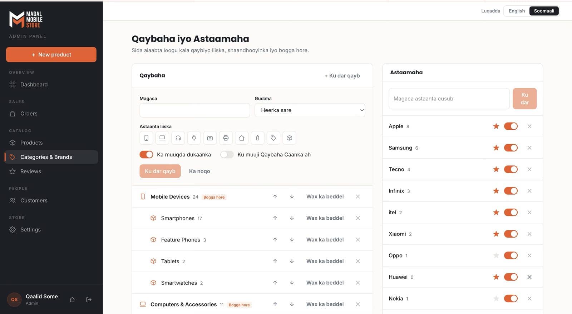Toggle the Oppo brand switch
The width and height of the screenshot is (572, 314).
click(511, 255)
